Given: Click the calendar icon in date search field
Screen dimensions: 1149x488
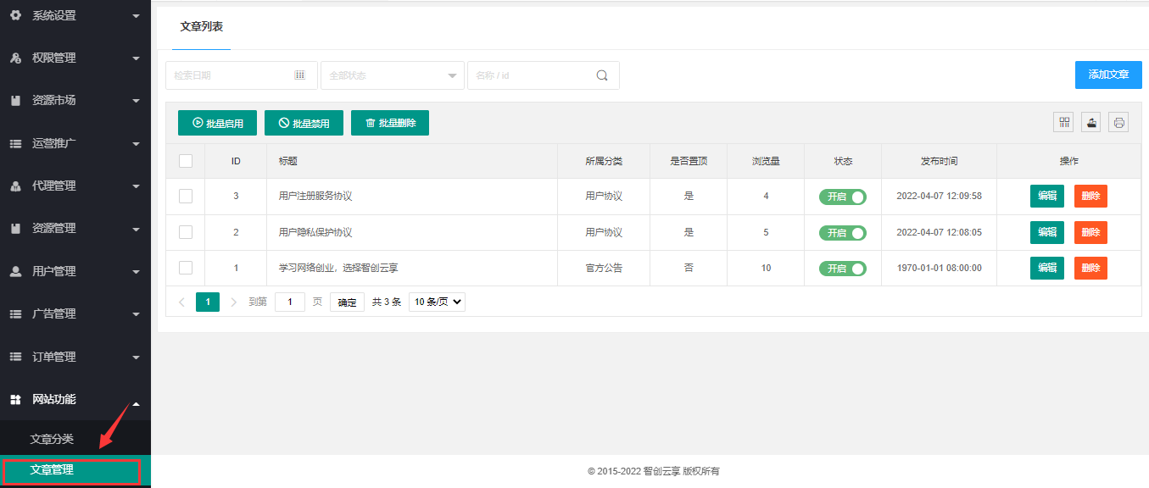Looking at the screenshot, I should (x=299, y=75).
